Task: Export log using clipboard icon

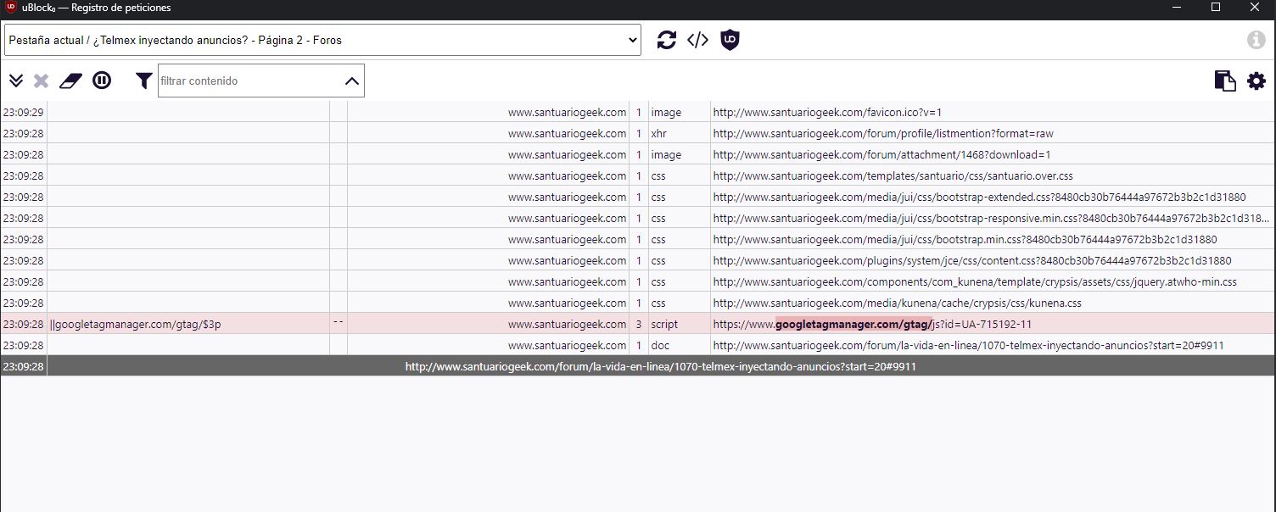Action: click(1224, 81)
